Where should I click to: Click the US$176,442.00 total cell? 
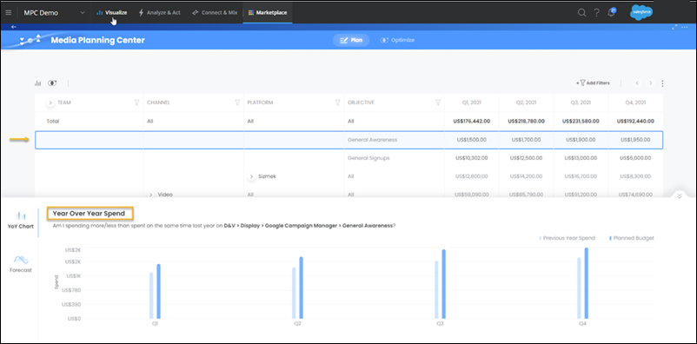472,121
